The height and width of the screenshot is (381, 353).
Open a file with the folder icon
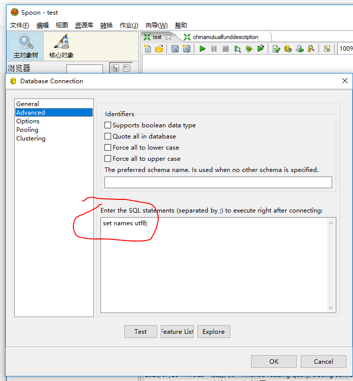tap(159, 49)
